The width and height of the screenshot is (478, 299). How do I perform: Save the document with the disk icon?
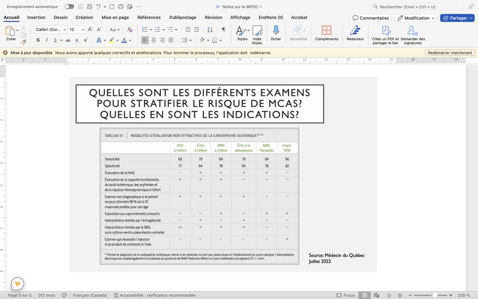(x=90, y=7)
